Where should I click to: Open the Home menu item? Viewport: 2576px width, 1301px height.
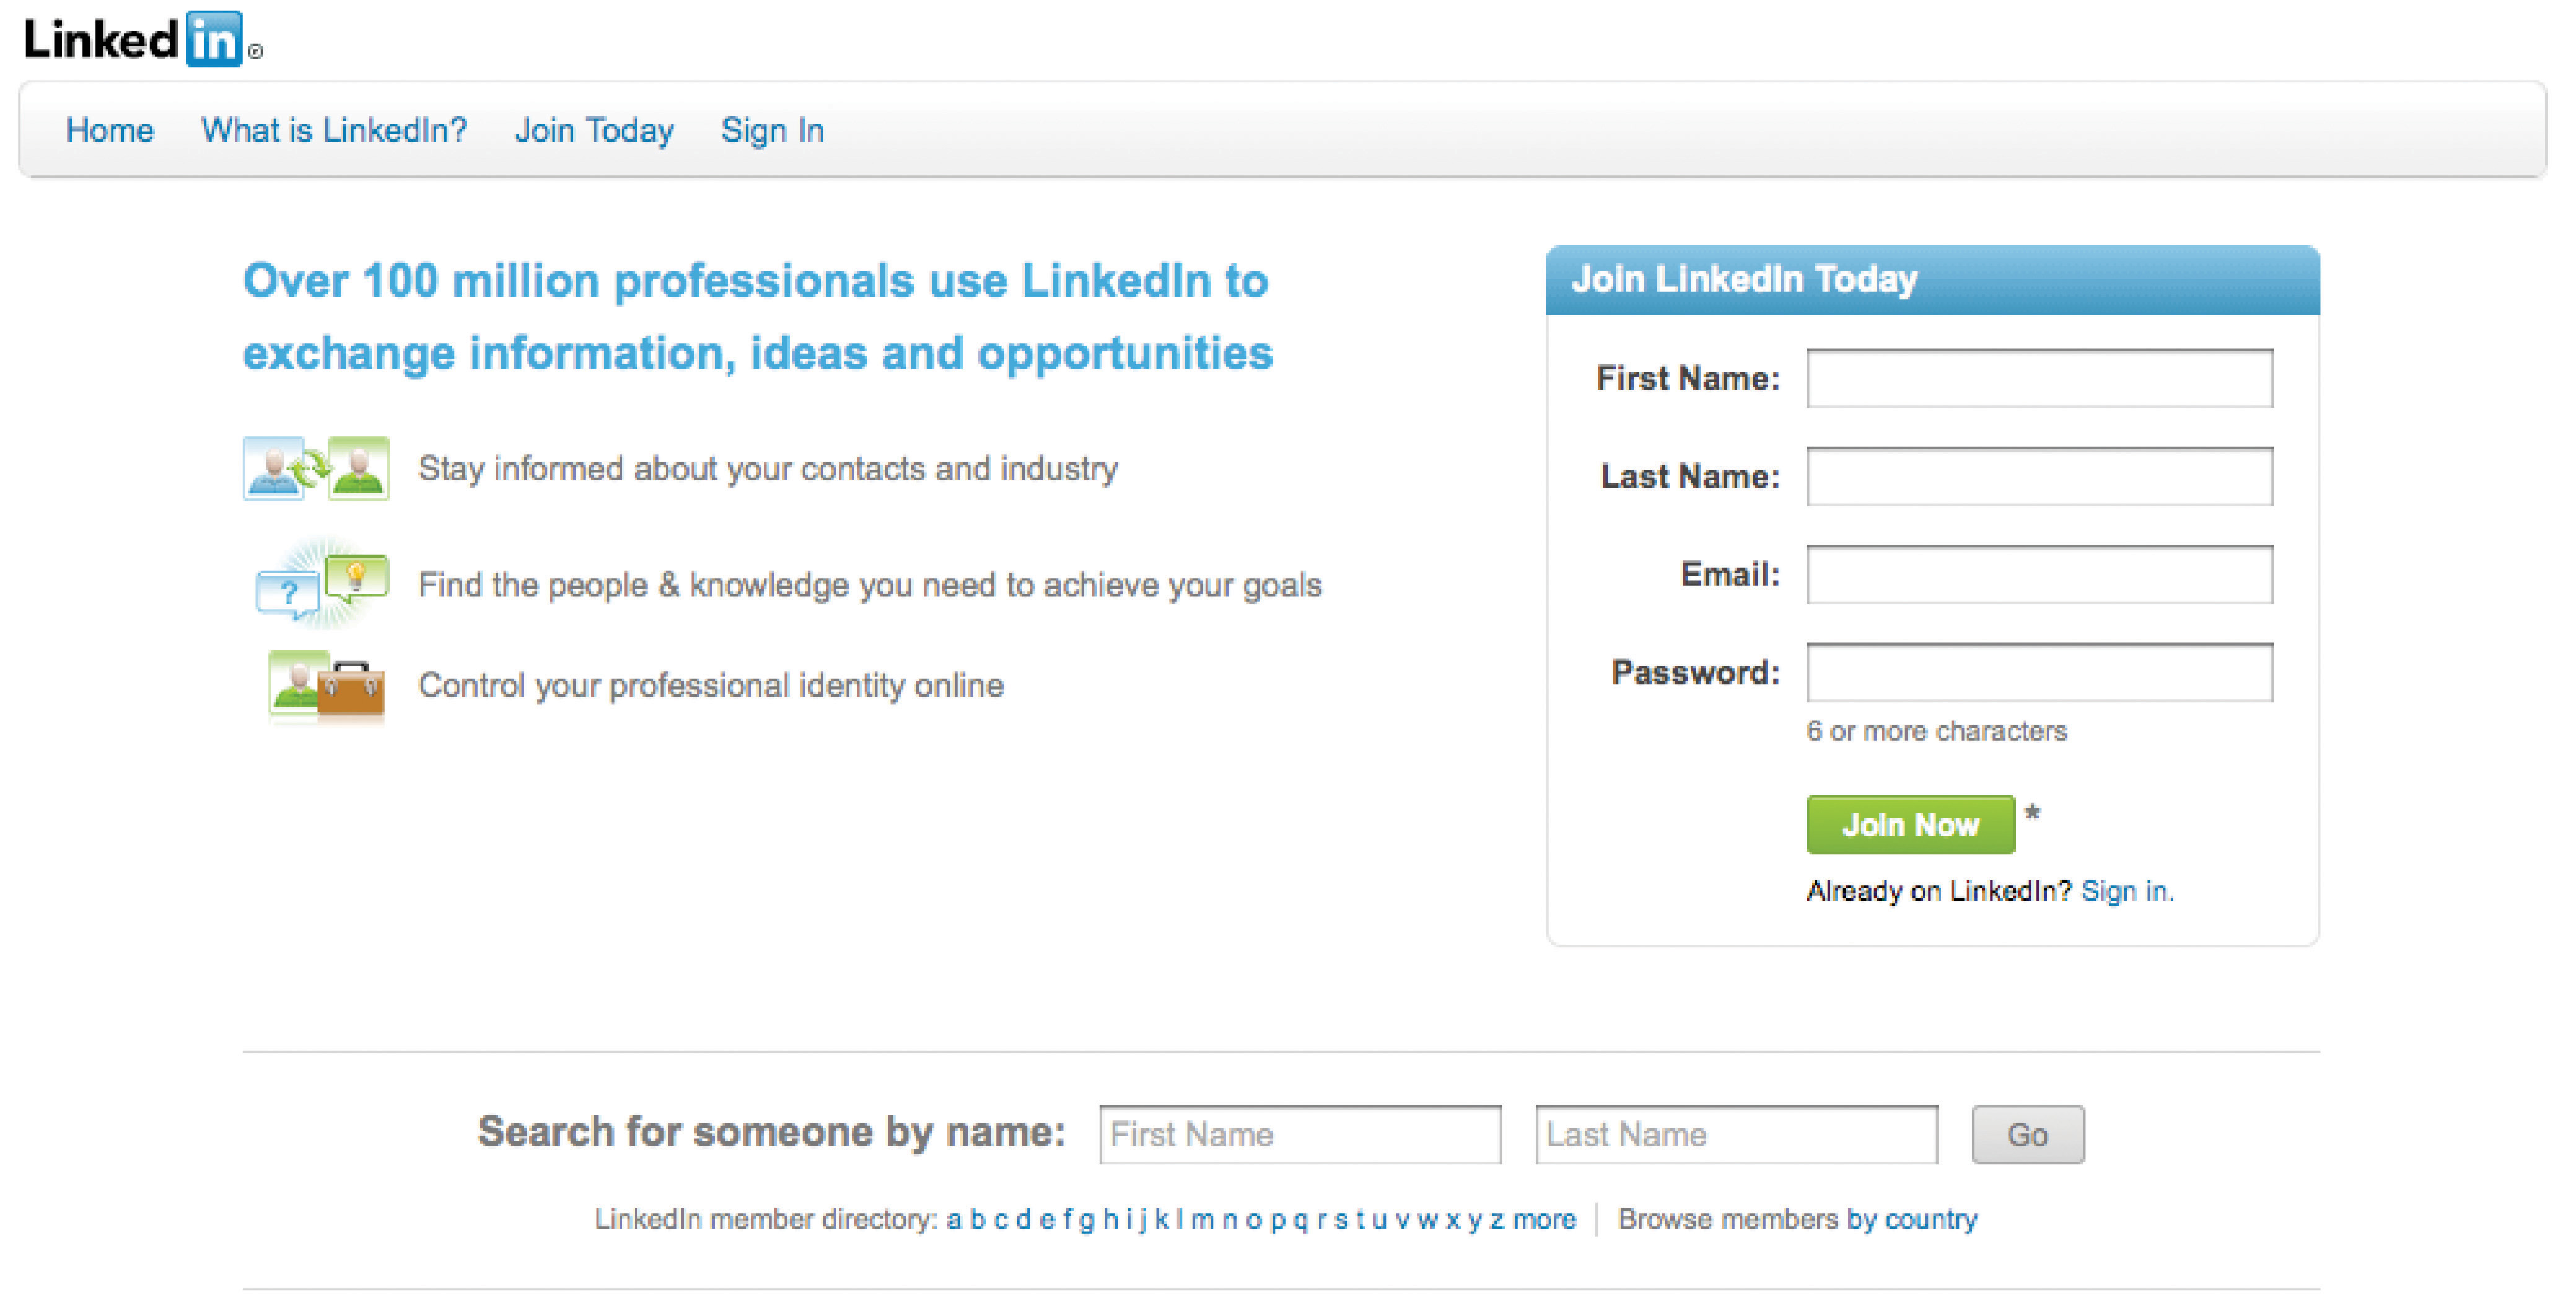click(110, 130)
